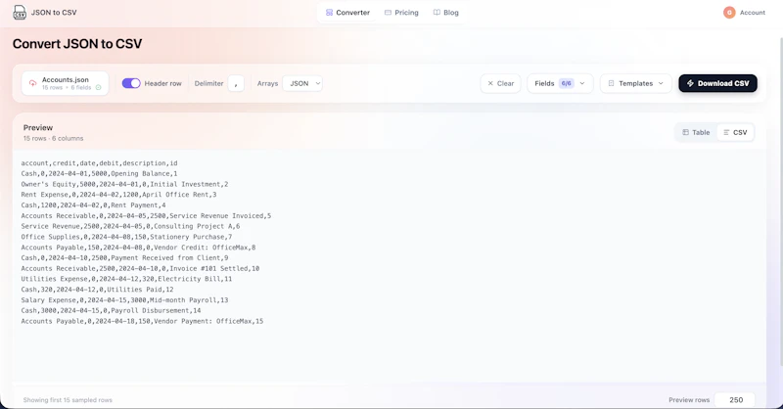
Task: Click the CSV header line 'account,credit,date,debit,description,id'
Action: [x=99, y=163]
